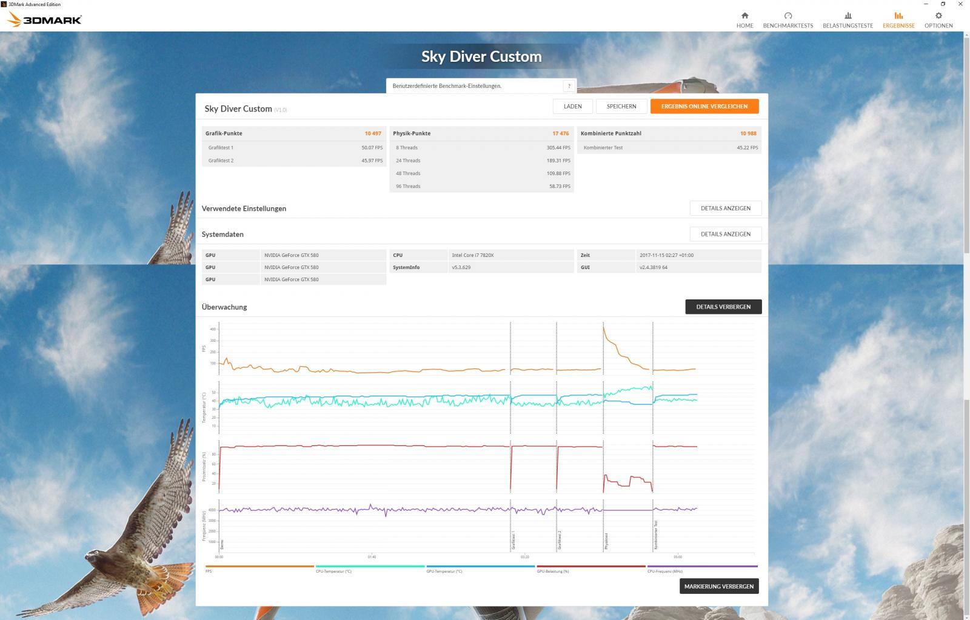Show details for Verwendete Einstellungen
Screen dimensions: 970x620
click(x=726, y=208)
